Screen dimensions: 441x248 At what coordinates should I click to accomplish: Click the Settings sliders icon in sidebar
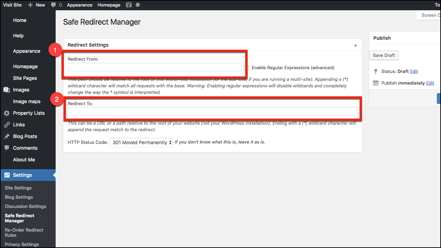point(7,175)
